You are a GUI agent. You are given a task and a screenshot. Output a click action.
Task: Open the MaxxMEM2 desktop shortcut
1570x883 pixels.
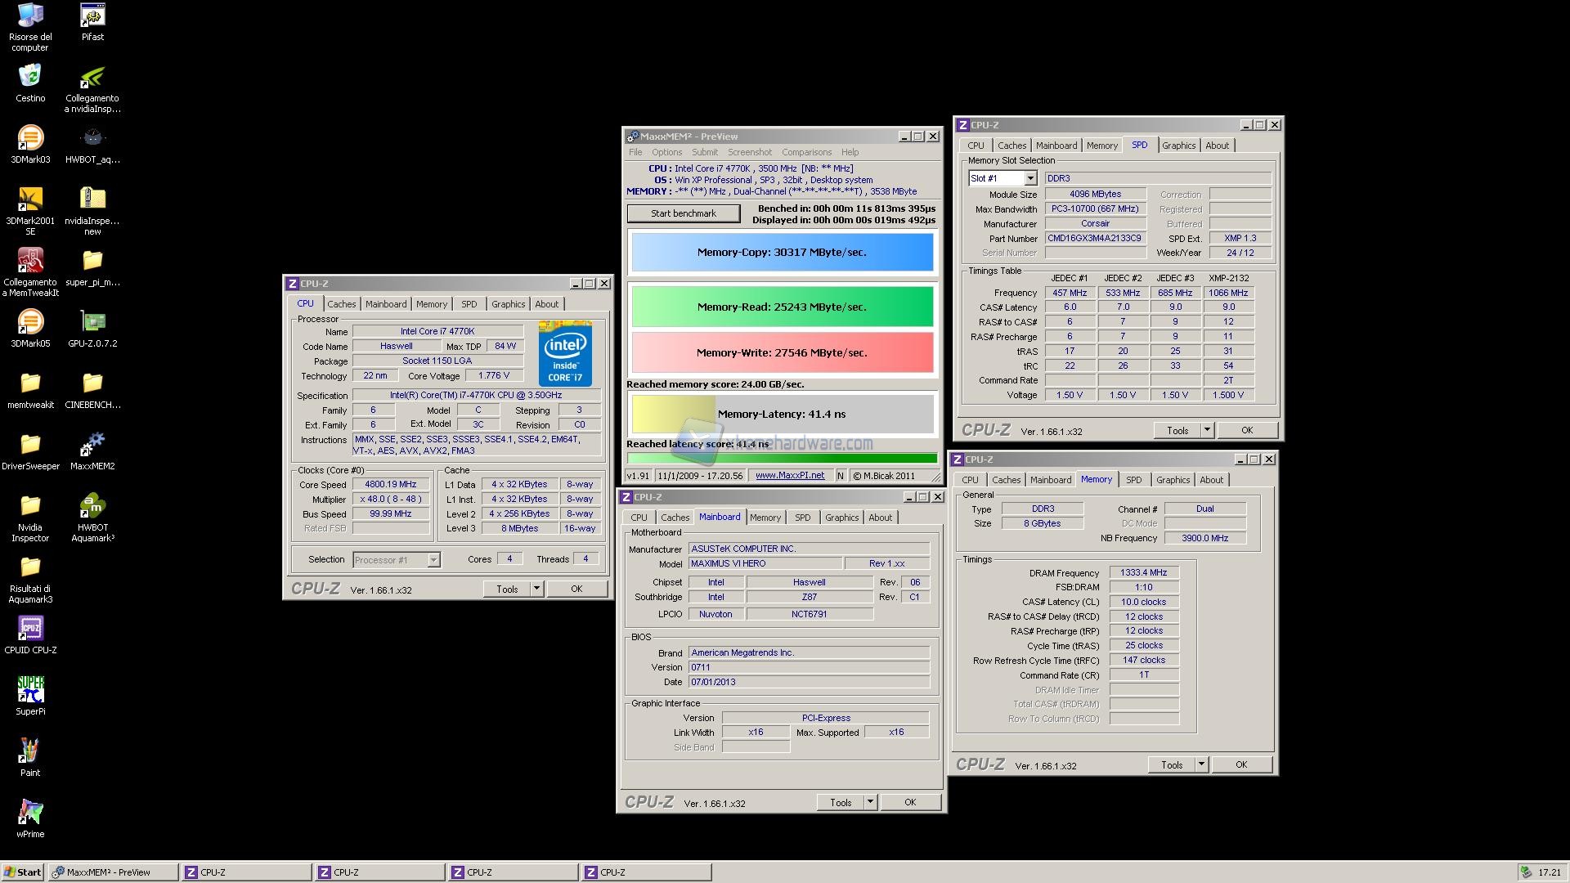point(92,446)
